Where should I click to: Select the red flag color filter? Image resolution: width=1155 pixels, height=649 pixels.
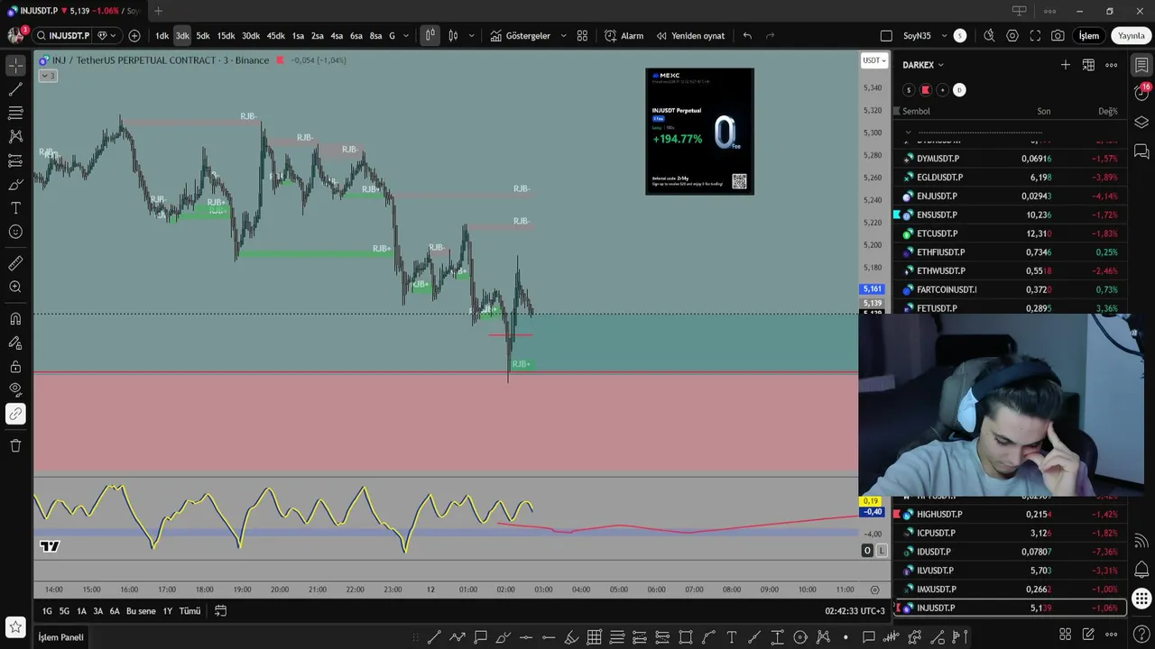(925, 90)
